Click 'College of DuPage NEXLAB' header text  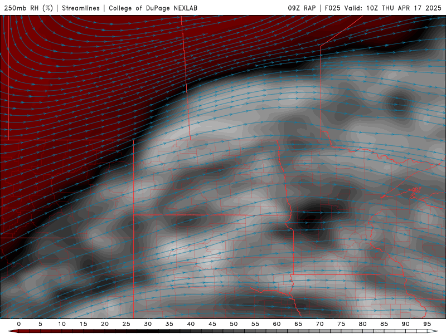pos(153,8)
